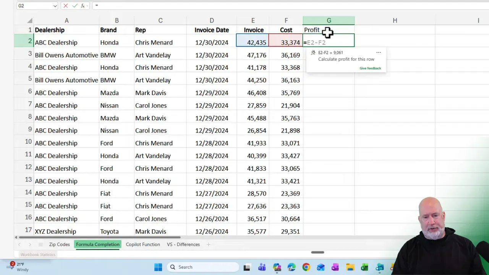
Task: Click the Copilot fx icon on the suggestion card
Action: 314,52
